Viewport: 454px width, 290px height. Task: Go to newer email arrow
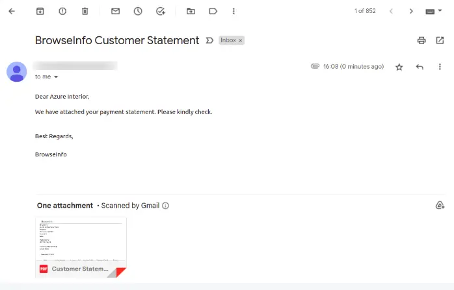pyautogui.click(x=391, y=11)
